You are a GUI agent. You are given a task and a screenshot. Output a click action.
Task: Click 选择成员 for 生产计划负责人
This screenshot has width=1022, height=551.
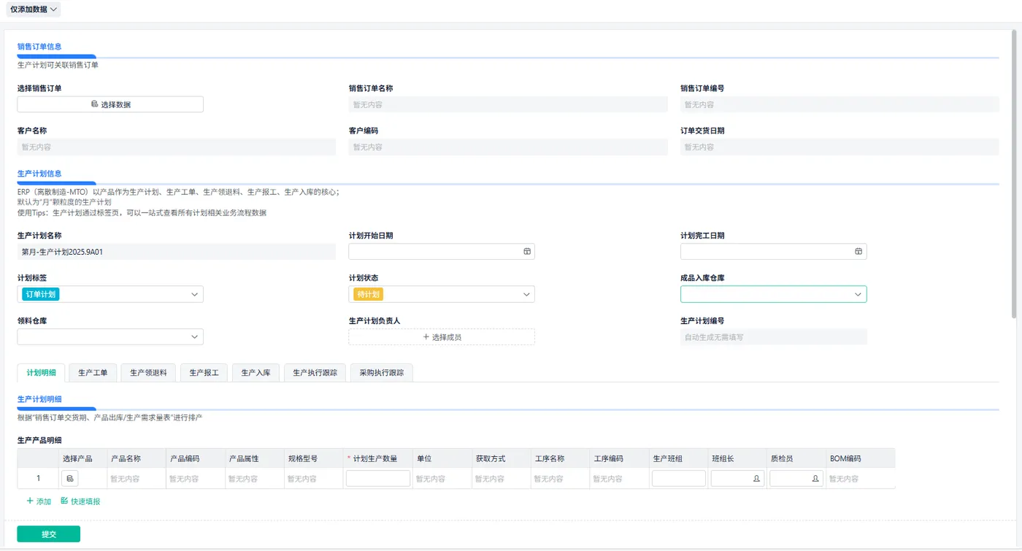pyautogui.click(x=442, y=337)
